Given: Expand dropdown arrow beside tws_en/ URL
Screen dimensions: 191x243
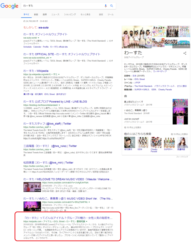Looking at the screenshot, I should click(51, 58).
